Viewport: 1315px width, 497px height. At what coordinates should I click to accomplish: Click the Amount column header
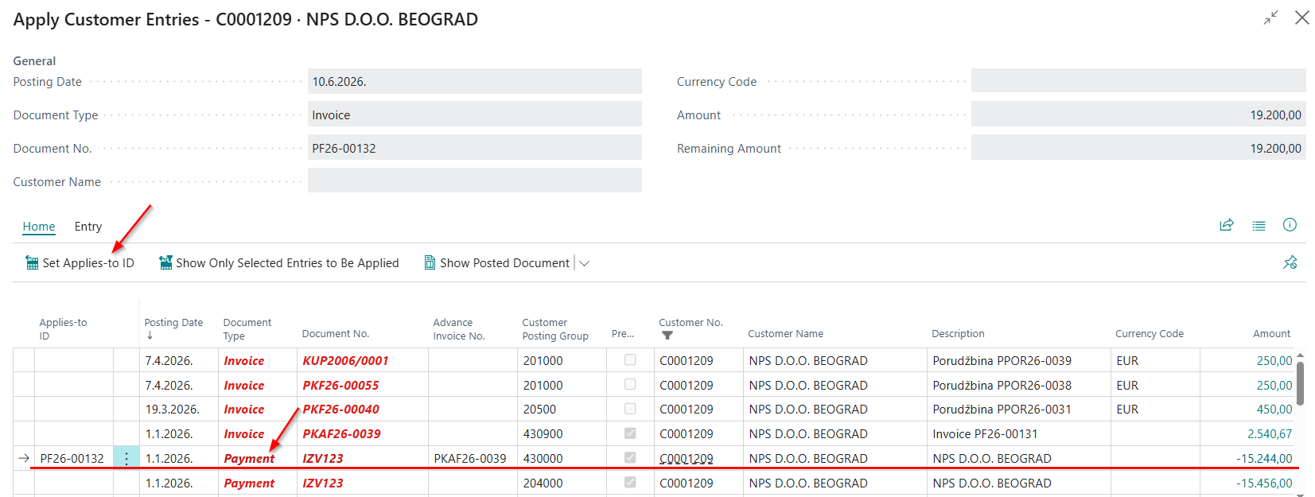pyautogui.click(x=1271, y=333)
